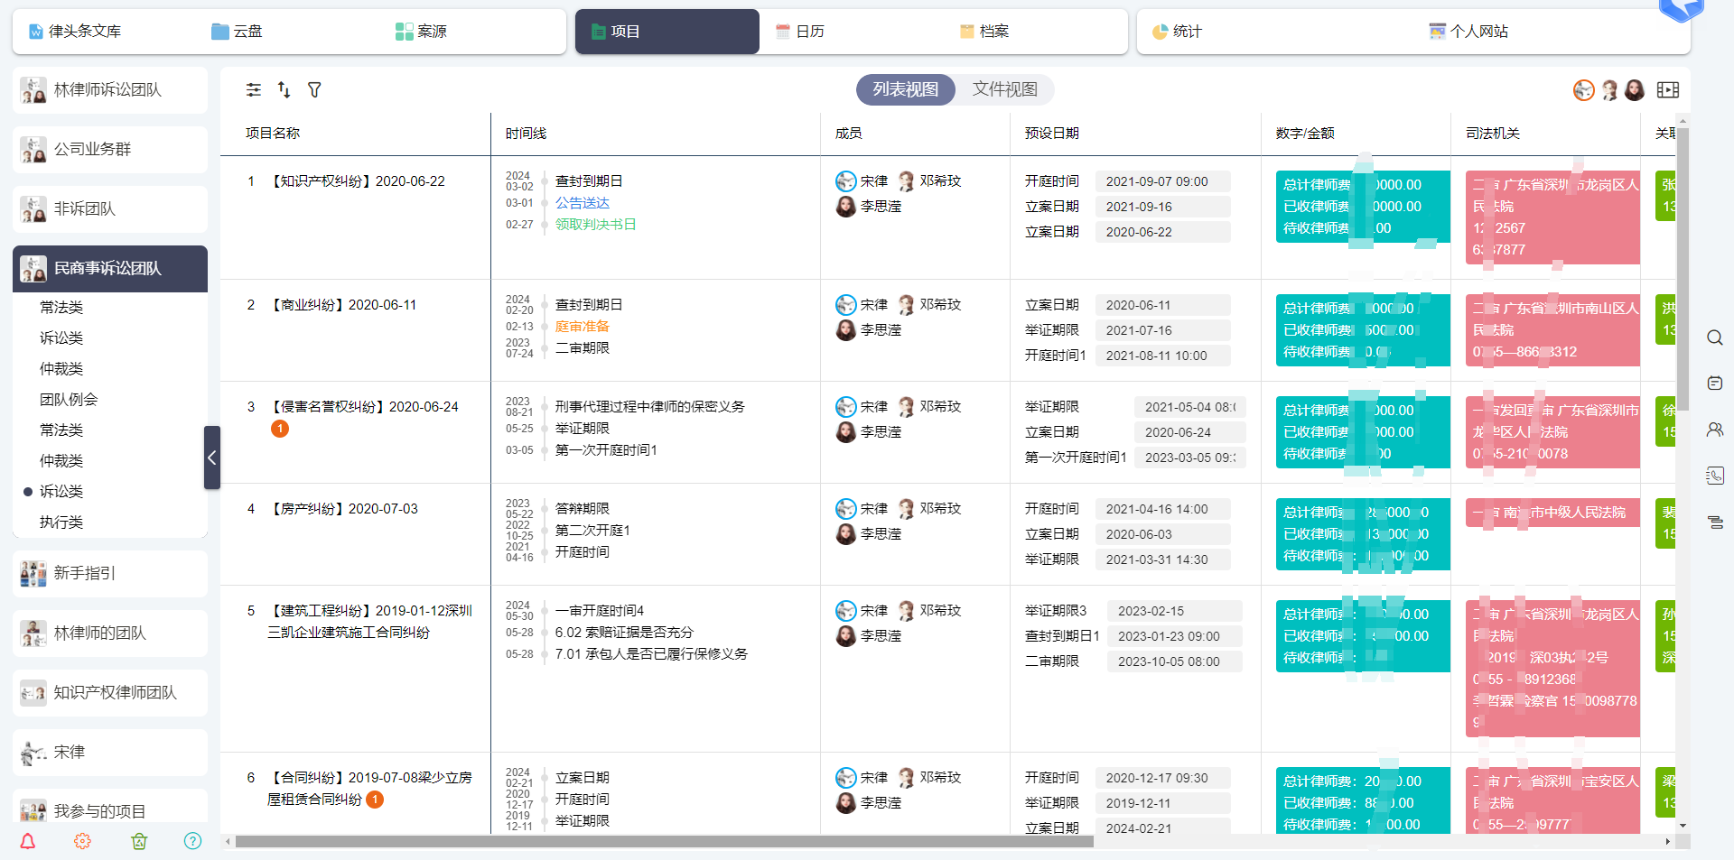
Task: Toggle the layout panel icon at top right
Action: click(x=1668, y=89)
